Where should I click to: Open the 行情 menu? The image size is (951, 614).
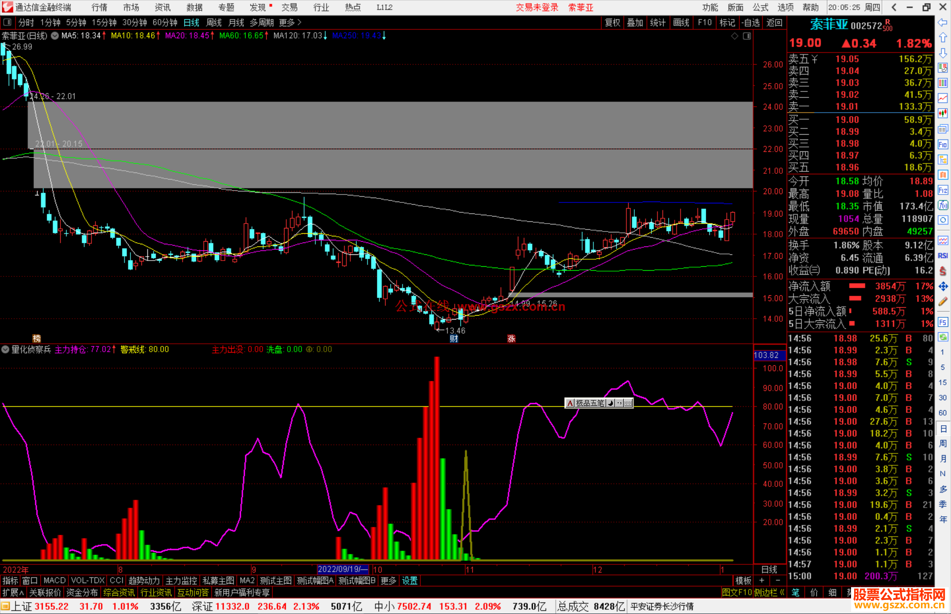coord(100,7)
